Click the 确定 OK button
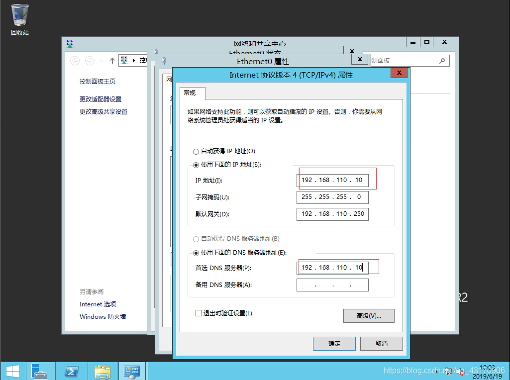This screenshot has width=510, height=380. click(x=334, y=344)
